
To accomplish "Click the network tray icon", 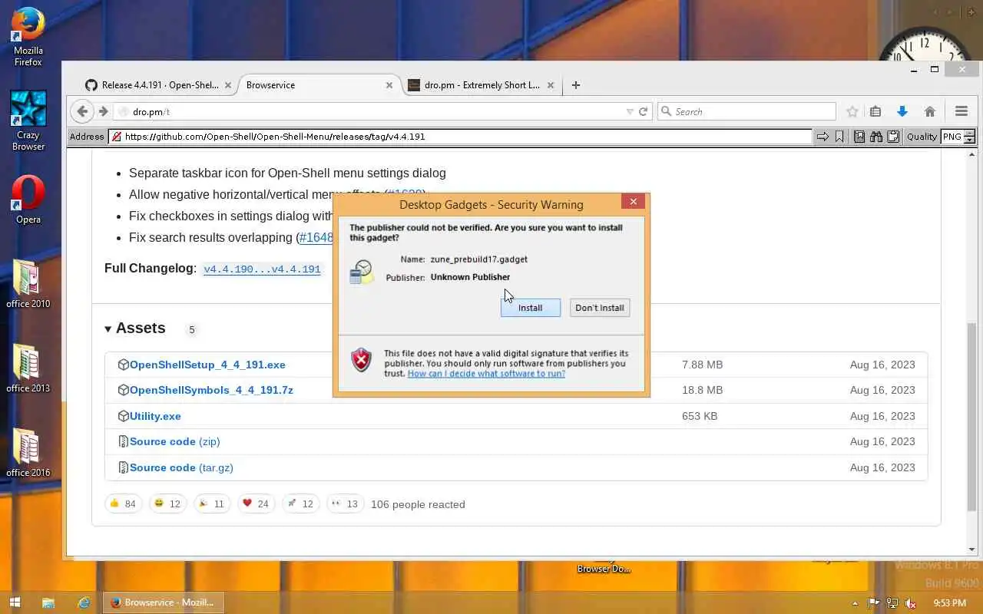I will (892, 603).
